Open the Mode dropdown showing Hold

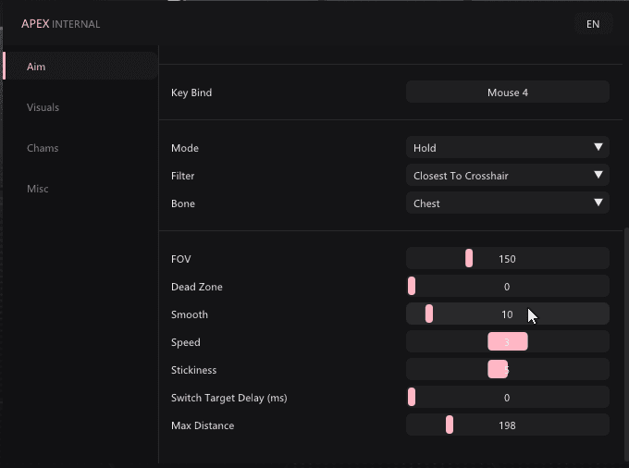click(508, 147)
